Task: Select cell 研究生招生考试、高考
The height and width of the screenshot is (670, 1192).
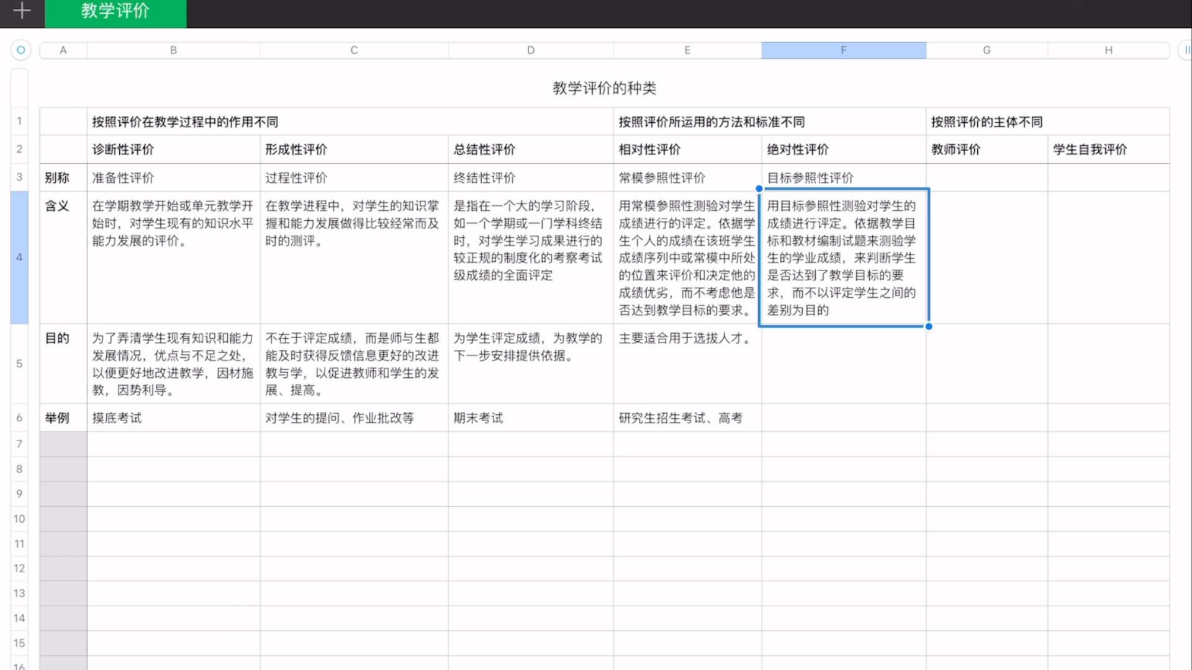Action: coord(688,418)
